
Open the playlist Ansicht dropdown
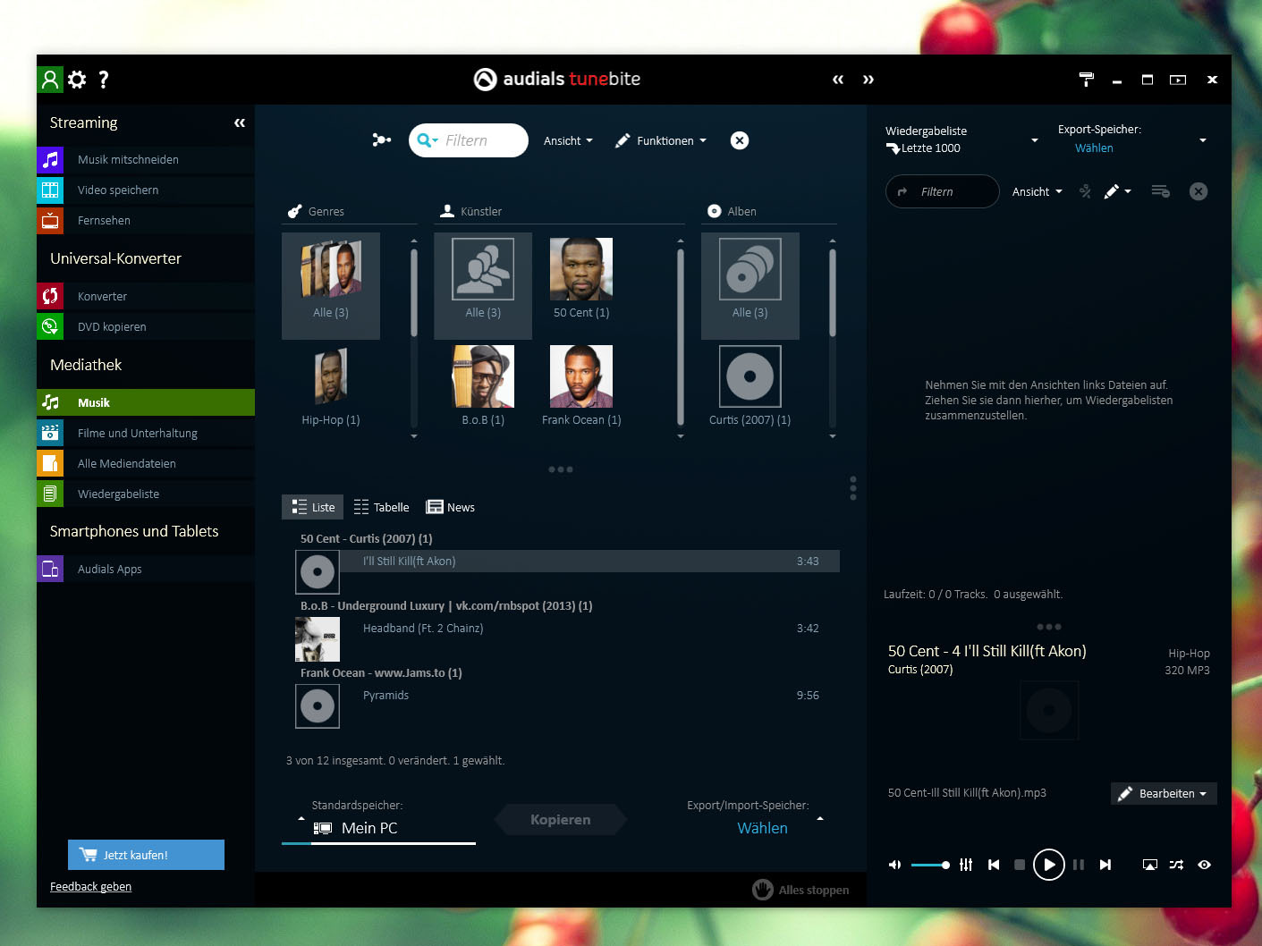(1038, 192)
